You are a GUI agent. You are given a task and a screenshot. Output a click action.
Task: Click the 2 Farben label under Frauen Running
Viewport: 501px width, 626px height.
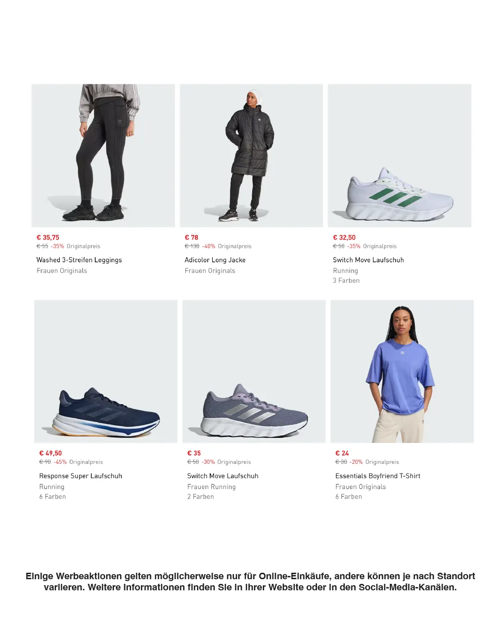click(x=201, y=497)
